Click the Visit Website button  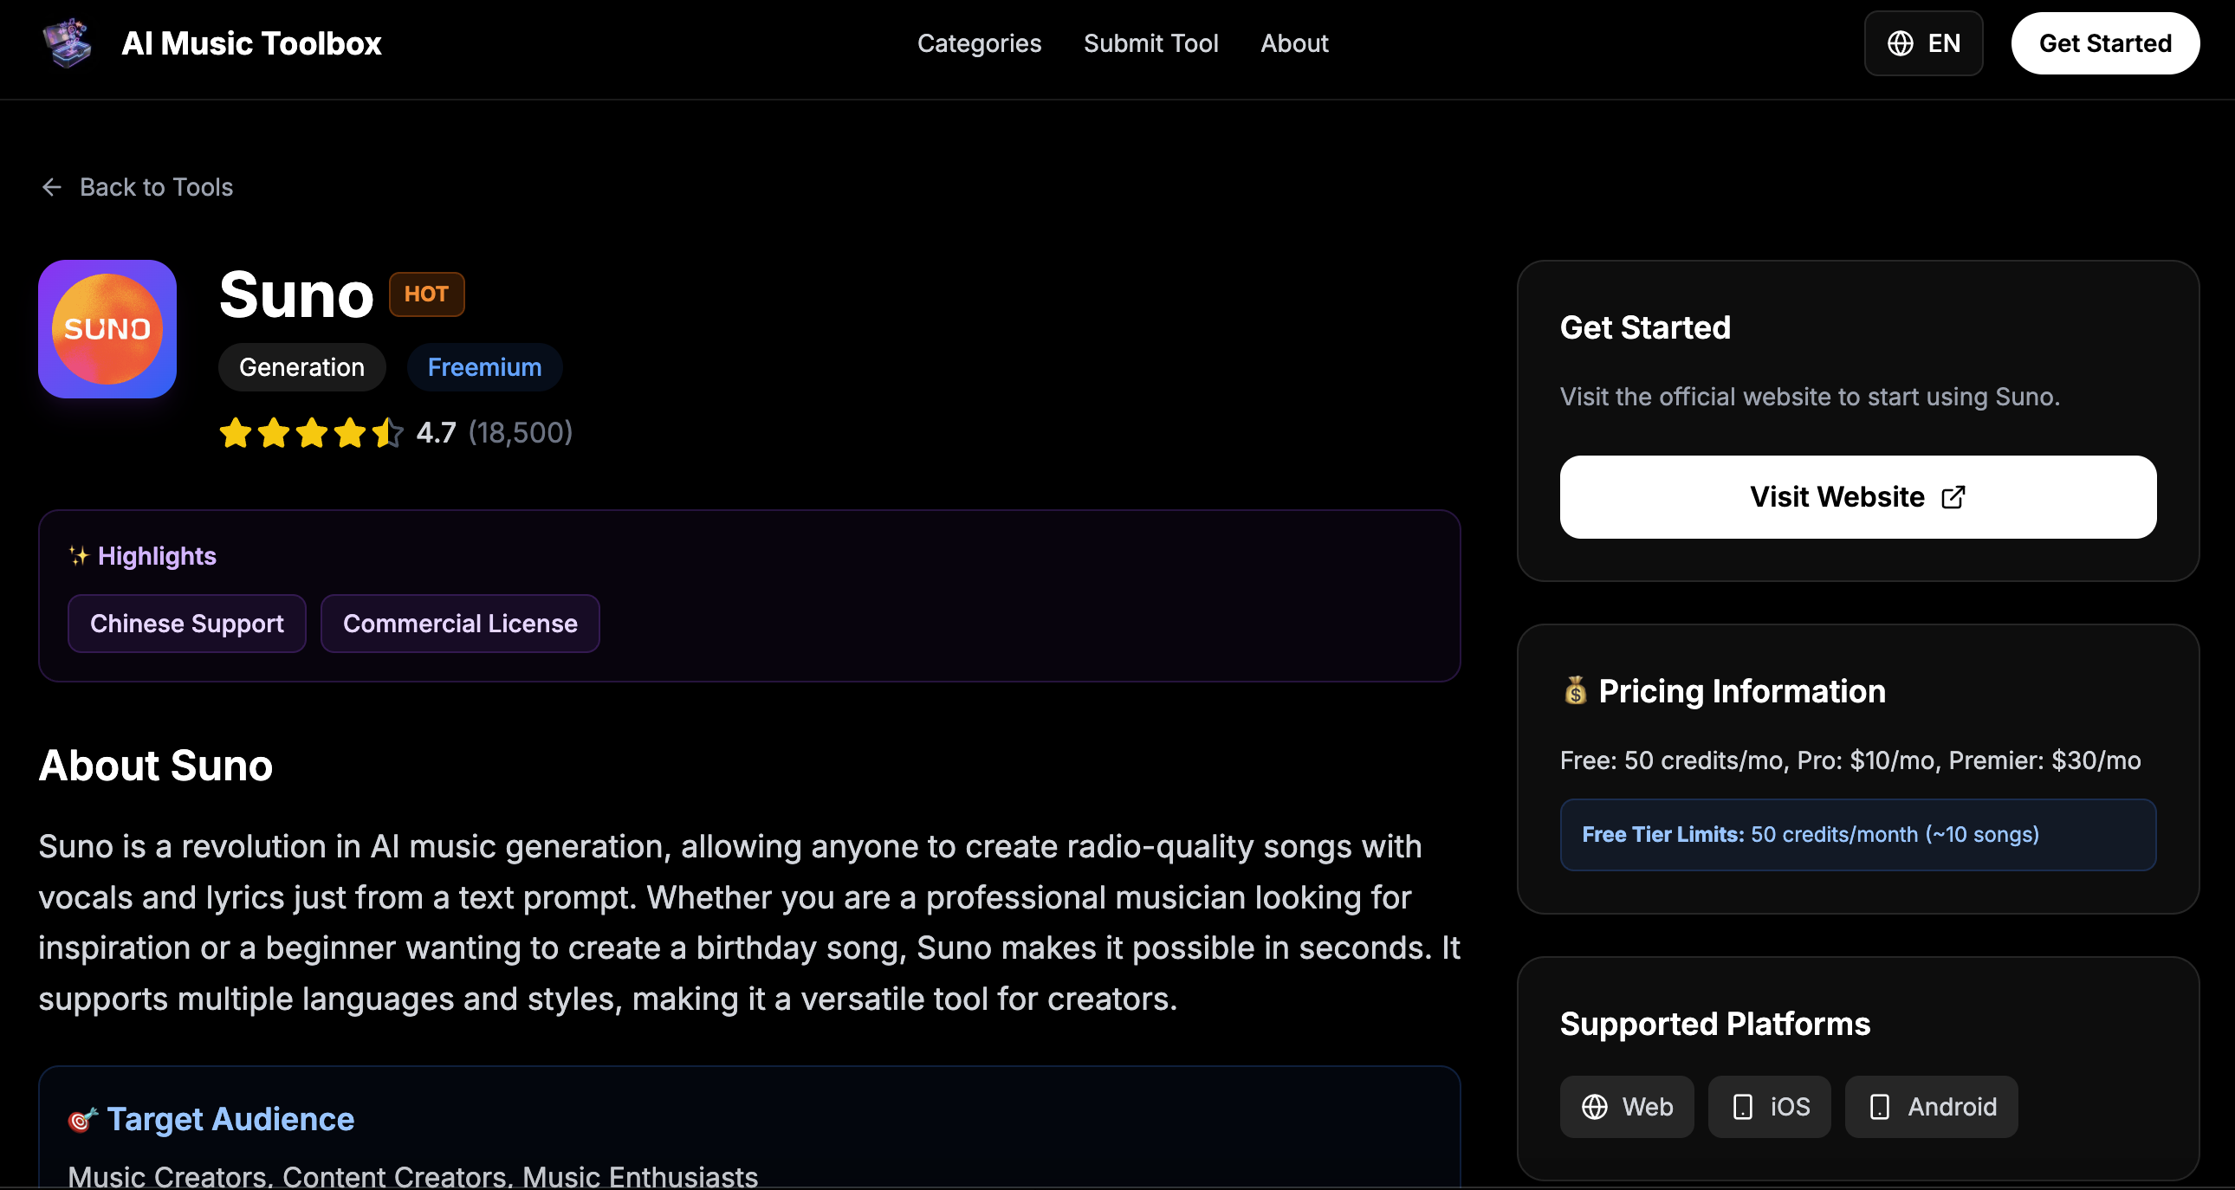click(1857, 496)
